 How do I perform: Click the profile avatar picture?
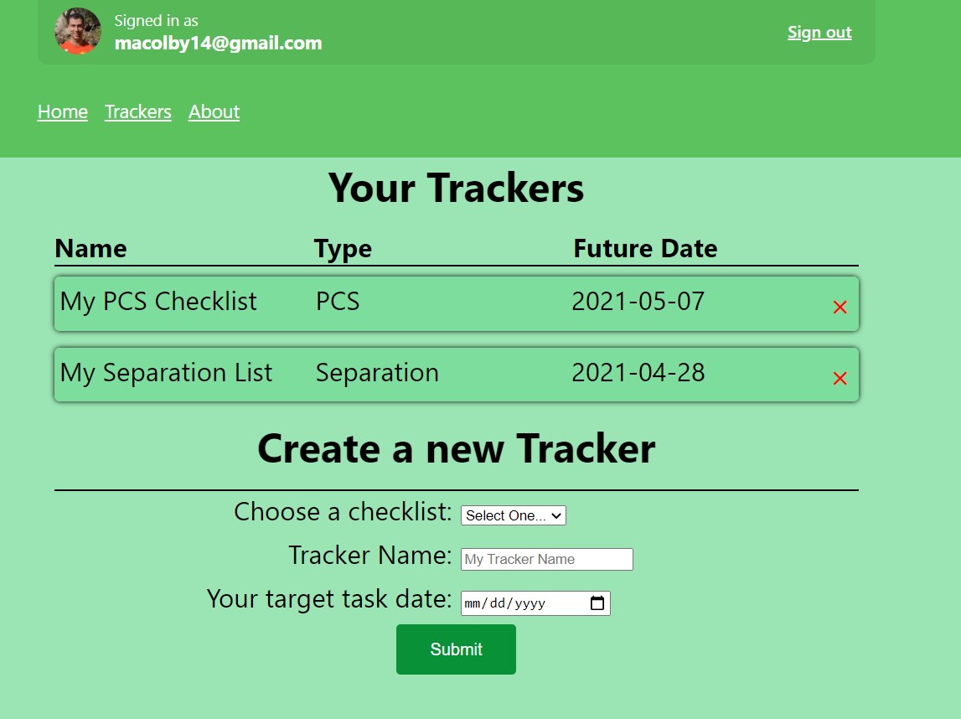click(x=77, y=32)
